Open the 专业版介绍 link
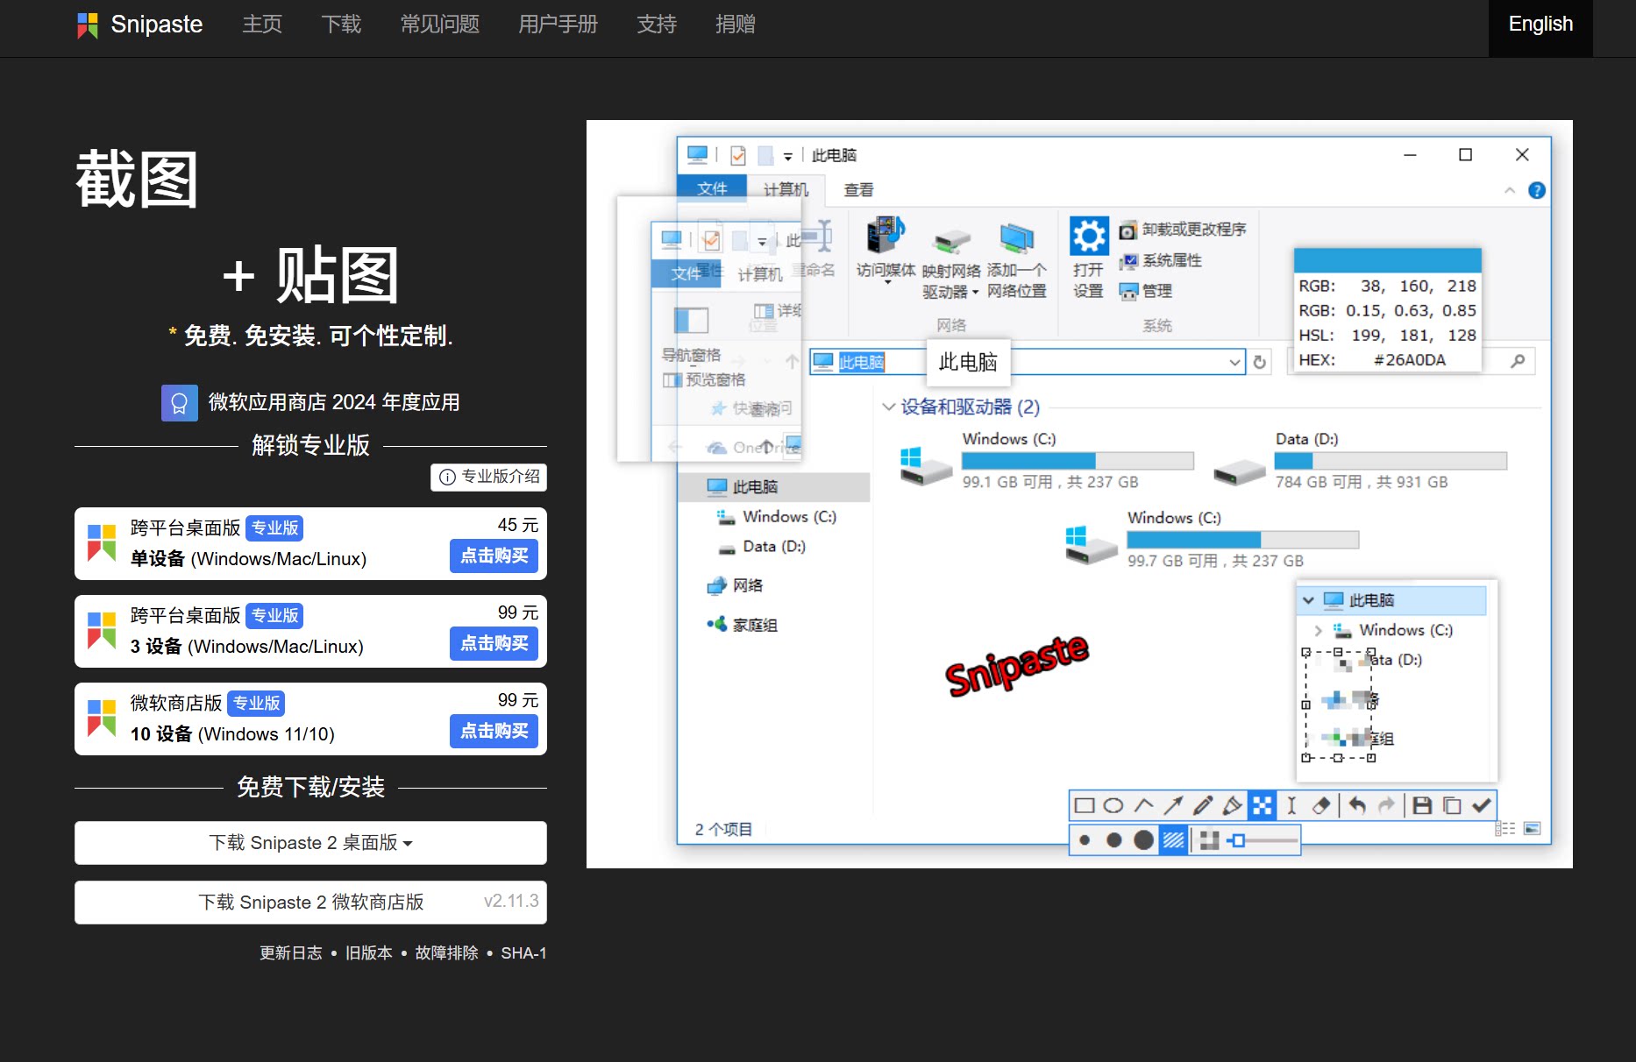This screenshot has height=1062, width=1636. [488, 478]
